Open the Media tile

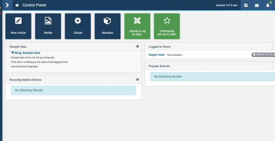[x=48, y=26]
